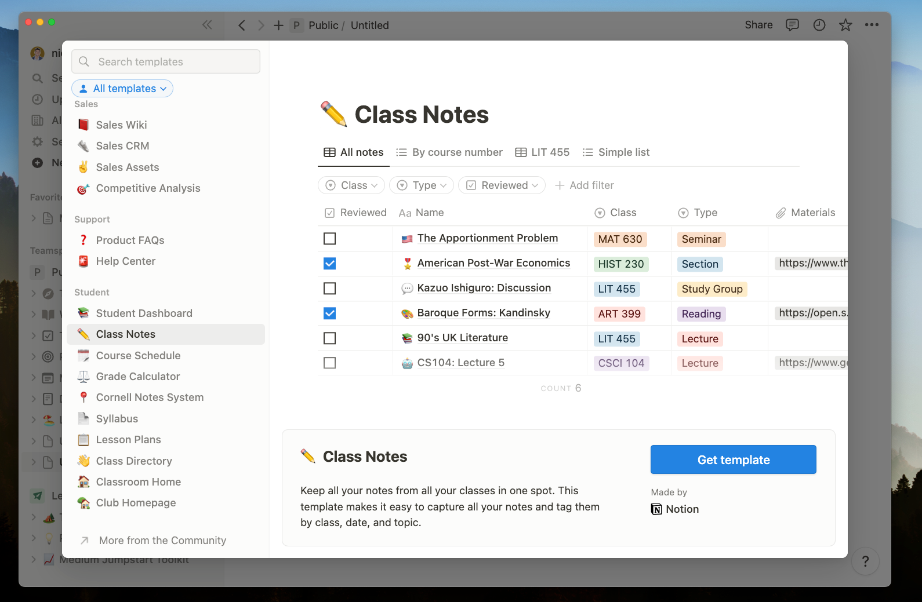Collapse sidebar with double chevron icon
This screenshot has height=602, width=922.
(x=207, y=25)
